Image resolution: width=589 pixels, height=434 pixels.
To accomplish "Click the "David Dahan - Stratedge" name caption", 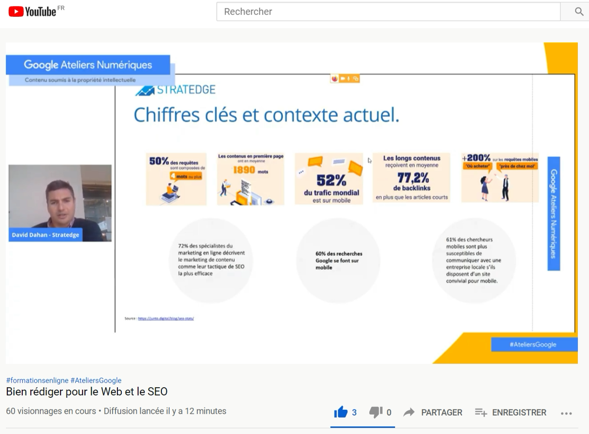I will 45,235.
